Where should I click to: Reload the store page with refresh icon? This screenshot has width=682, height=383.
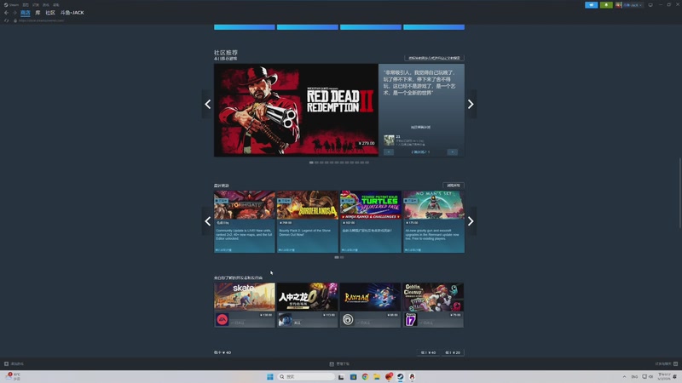point(7,20)
